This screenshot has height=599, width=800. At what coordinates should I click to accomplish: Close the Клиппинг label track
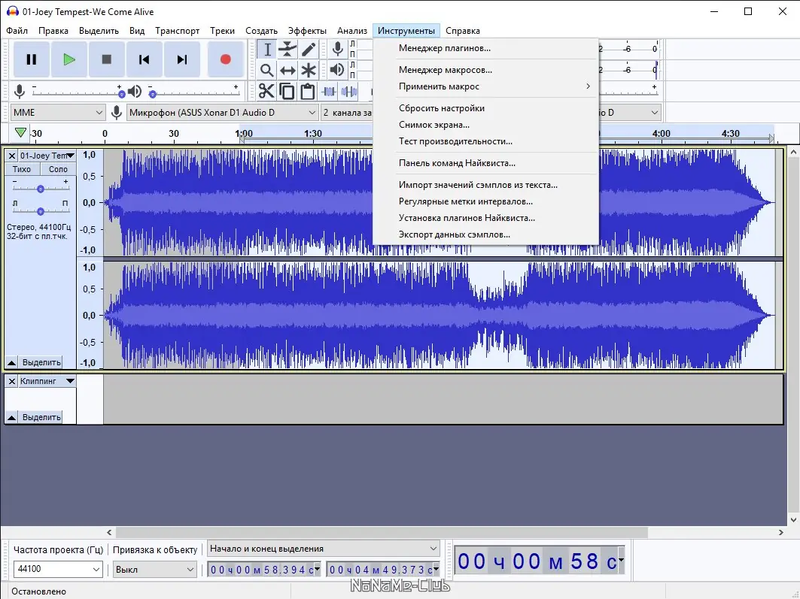(x=12, y=381)
